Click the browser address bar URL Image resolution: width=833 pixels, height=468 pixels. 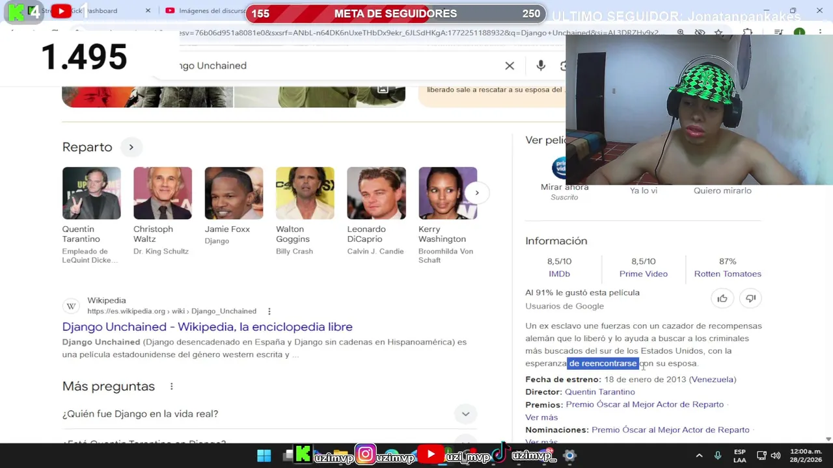tap(420, 32)
